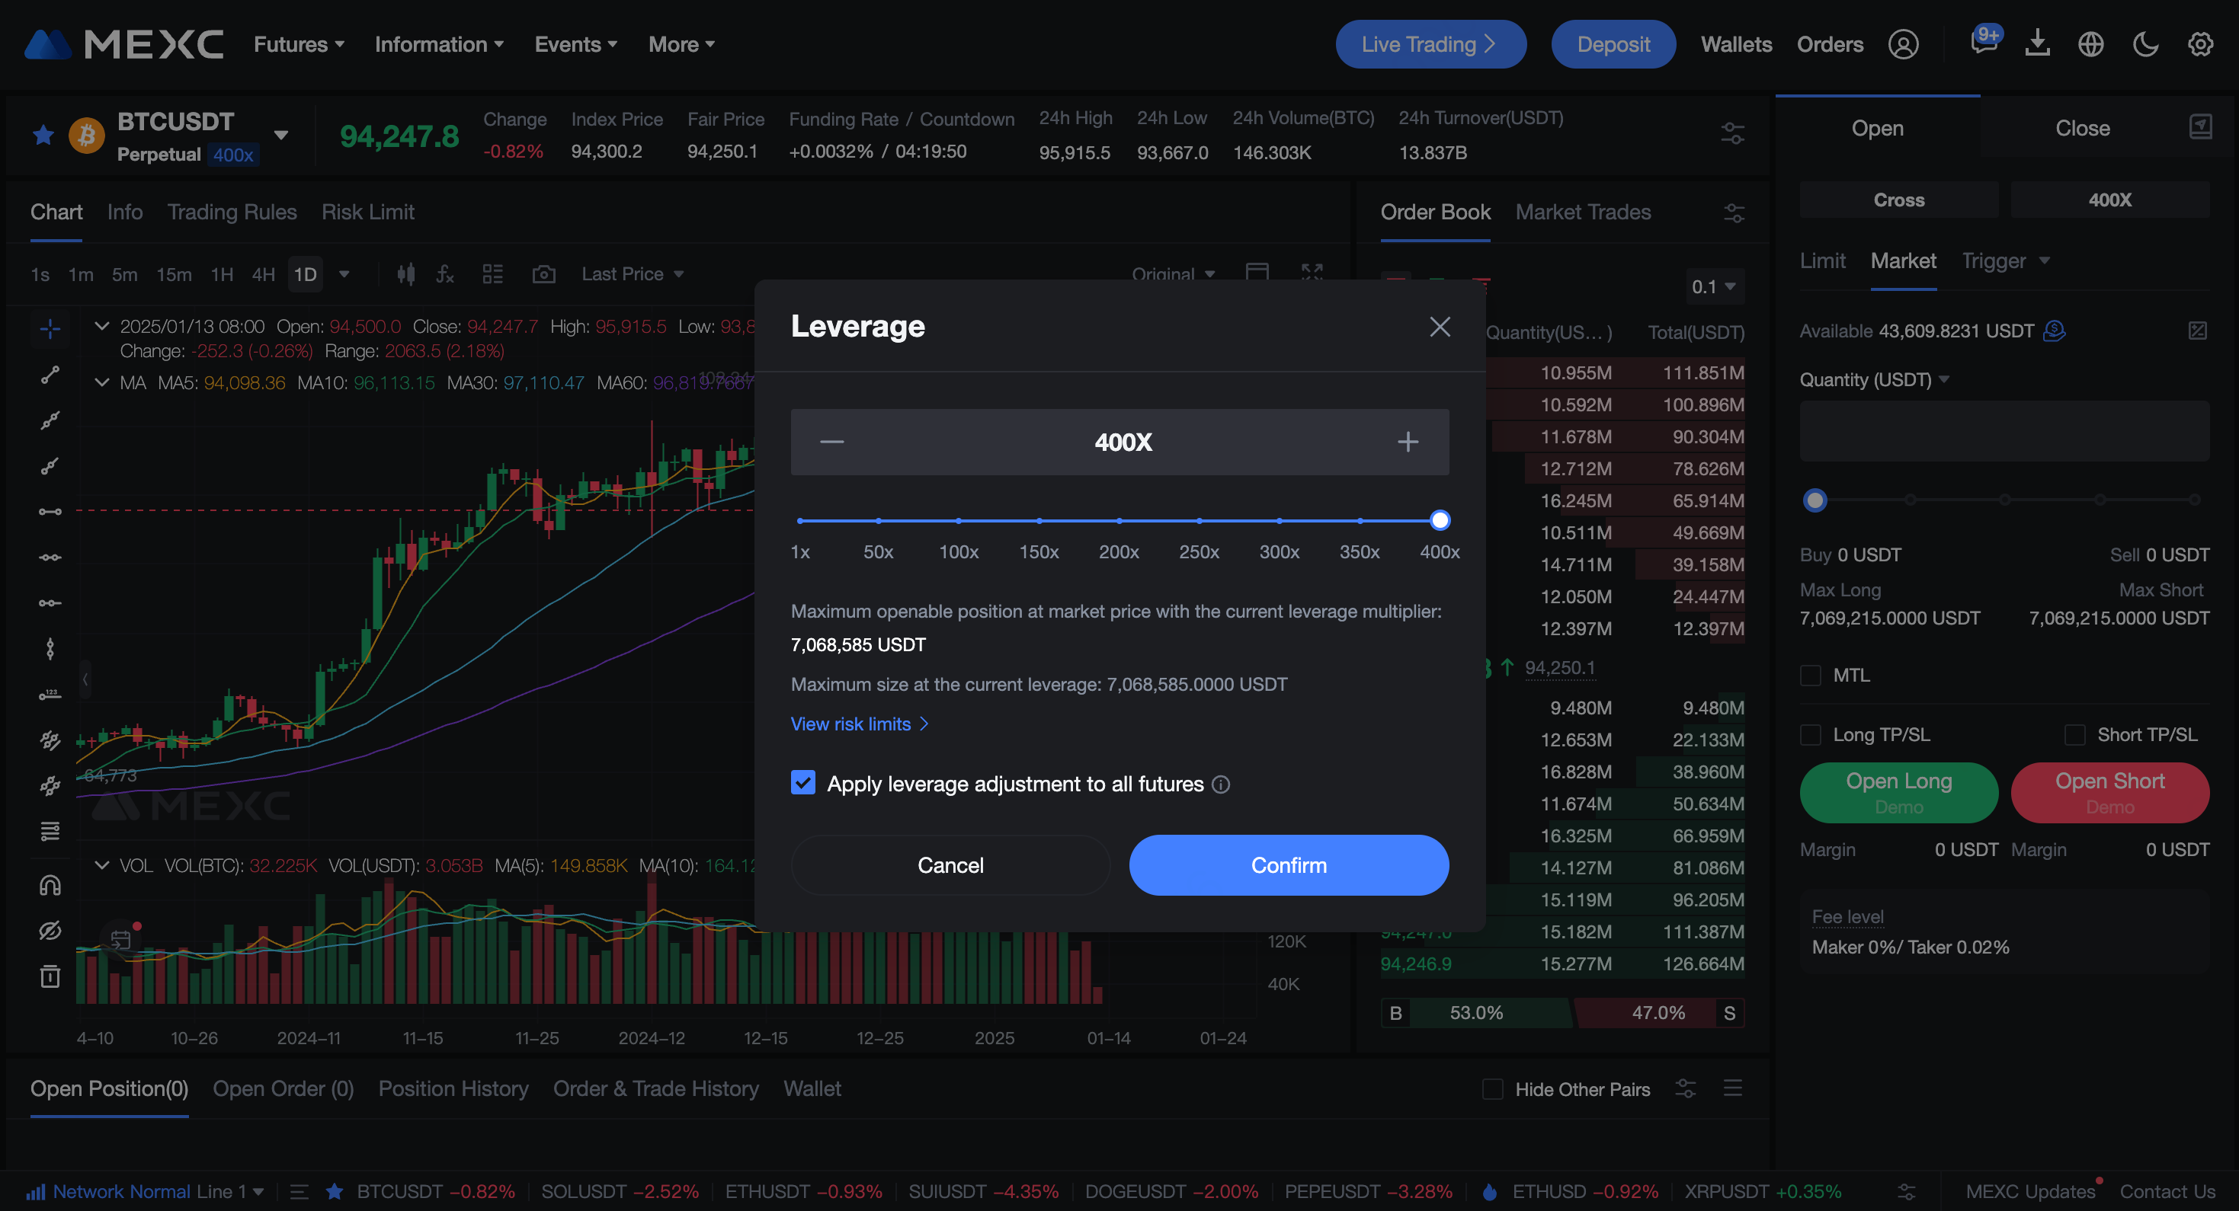Open the More menu

tap(681, 44)
